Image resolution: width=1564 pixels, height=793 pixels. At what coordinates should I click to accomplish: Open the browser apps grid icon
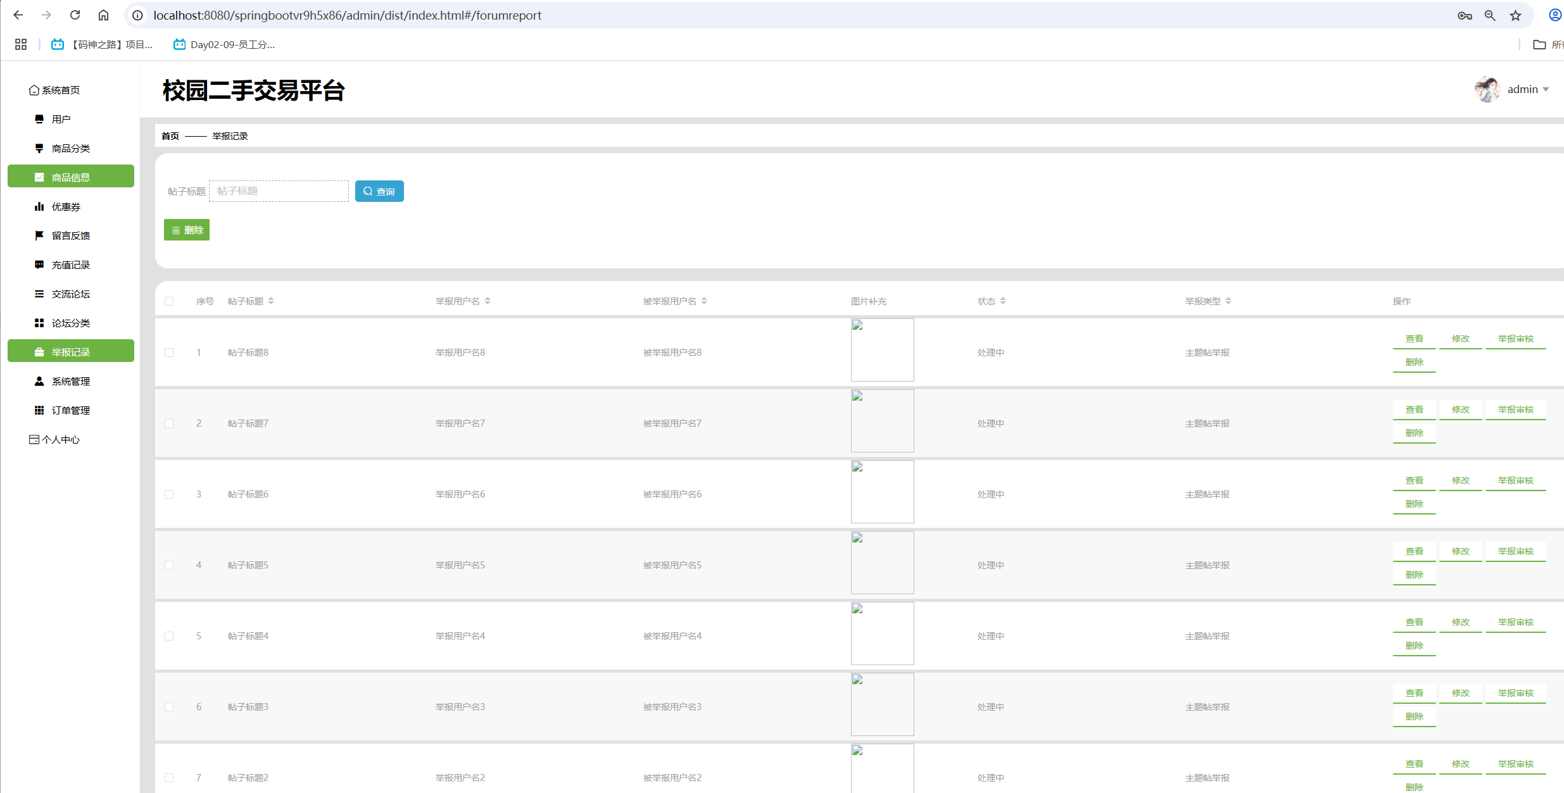click(x=21, y=44)
